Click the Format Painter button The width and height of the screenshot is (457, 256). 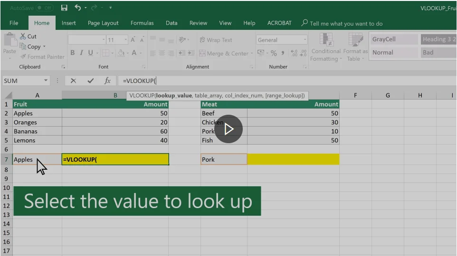tap(42, 57)
